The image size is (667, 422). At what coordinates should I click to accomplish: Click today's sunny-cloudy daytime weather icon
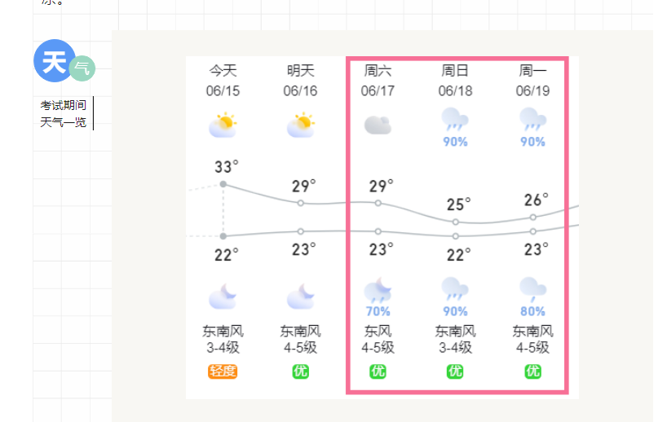[x=223, y=125]
